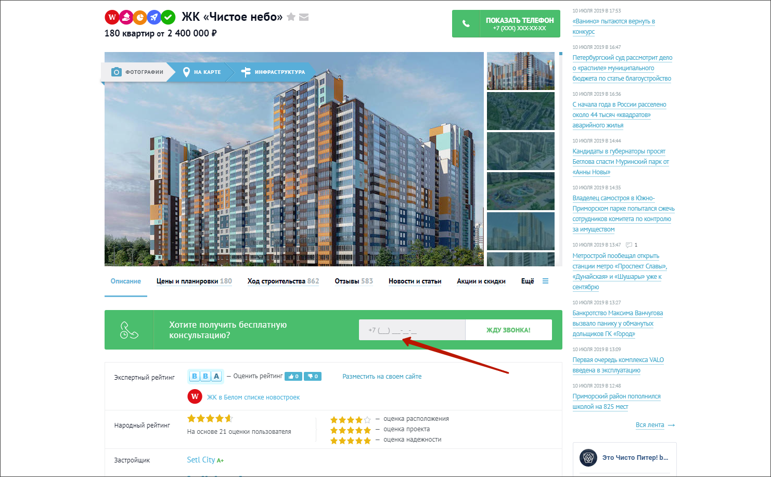Click the green checkmark badge icon
The image size is (771, 477).
click(x=168, y=17)
